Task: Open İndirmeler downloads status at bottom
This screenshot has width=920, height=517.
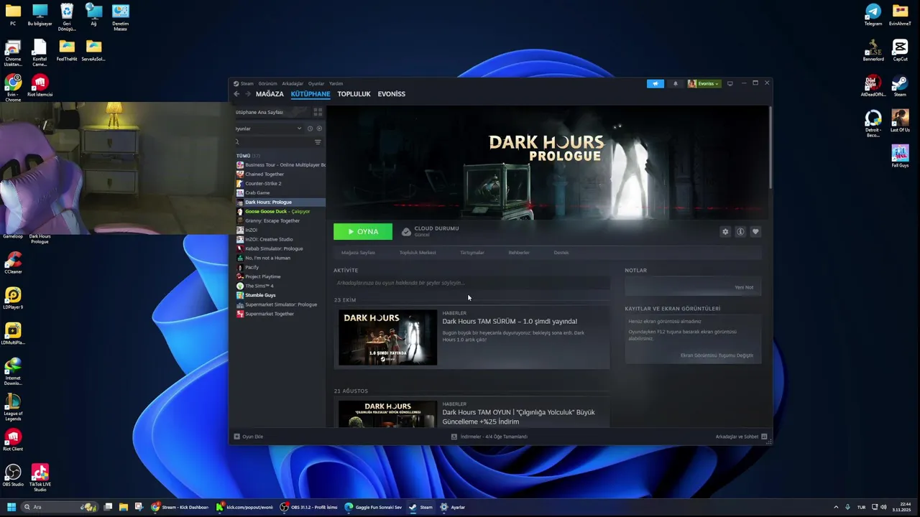Action: pos(489,437)
